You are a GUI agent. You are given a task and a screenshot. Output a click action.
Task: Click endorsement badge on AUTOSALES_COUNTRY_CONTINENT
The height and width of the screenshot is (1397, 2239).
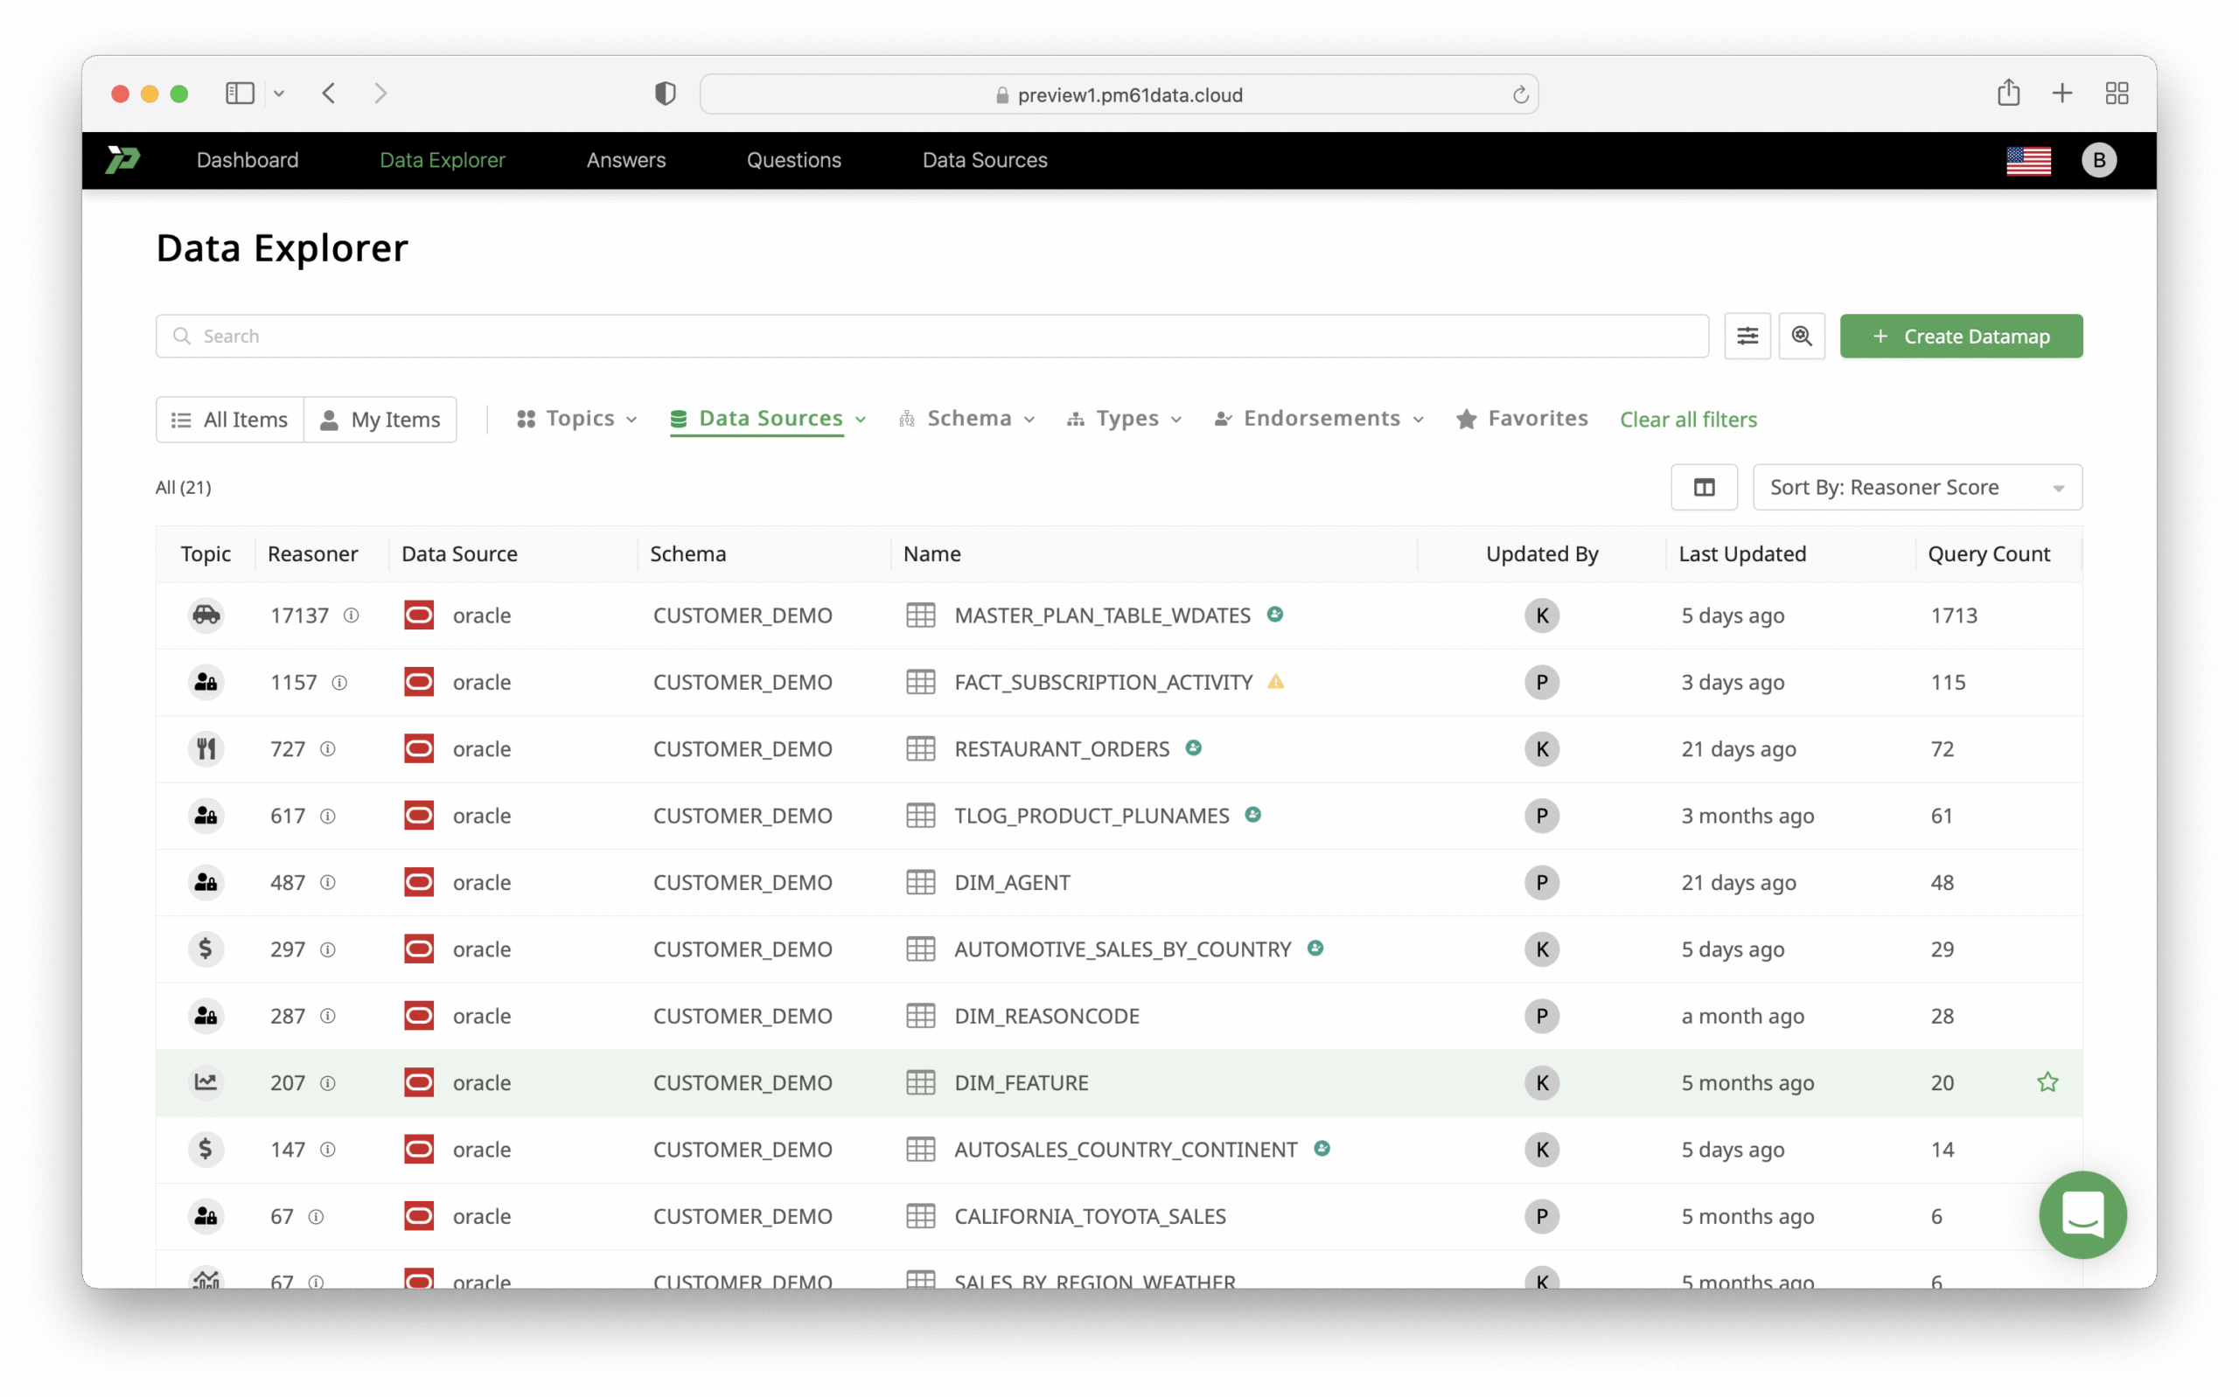(x=1322, y=1149)
